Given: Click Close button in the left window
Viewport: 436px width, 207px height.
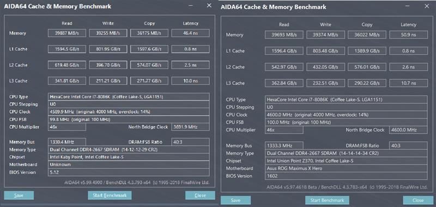Looking at the screenshot, I should 200,195.
